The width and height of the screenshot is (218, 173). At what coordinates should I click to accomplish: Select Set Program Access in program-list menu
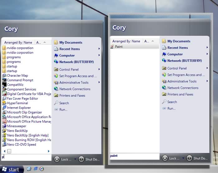[x=75, y=76]
